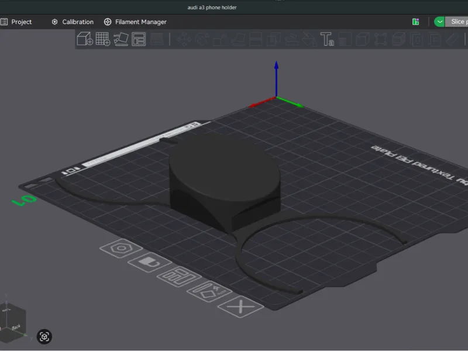The width and height of the screenshot is (468, 351).
Task: Remove the plate with X icon
Action: pos(240,307)
